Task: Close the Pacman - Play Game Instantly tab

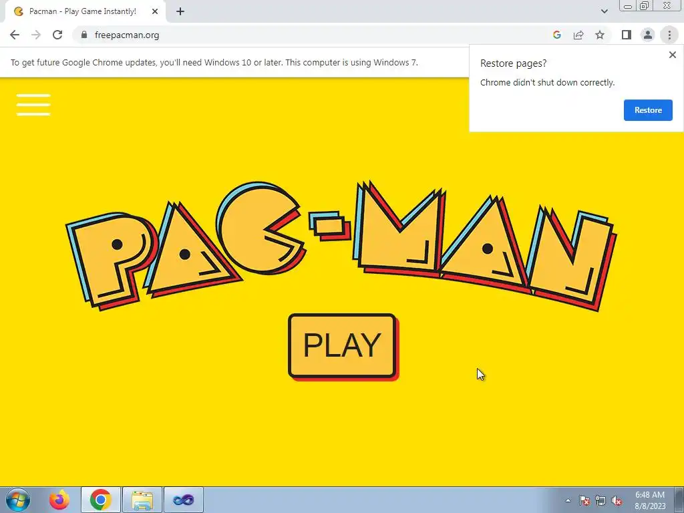Action: pos(155,11)
